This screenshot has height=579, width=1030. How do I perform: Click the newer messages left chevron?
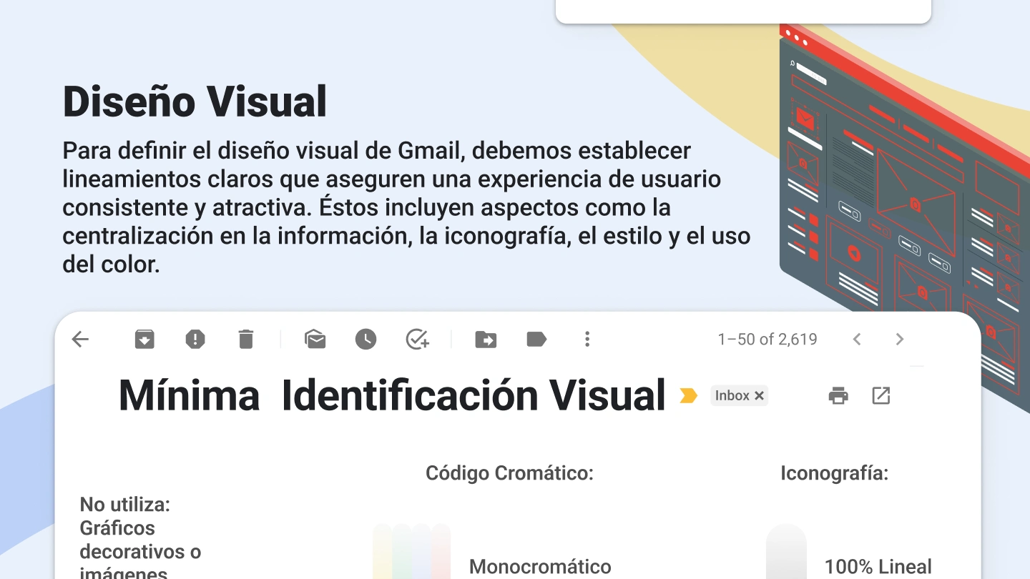pyautogui.click(x=857, y=340)
